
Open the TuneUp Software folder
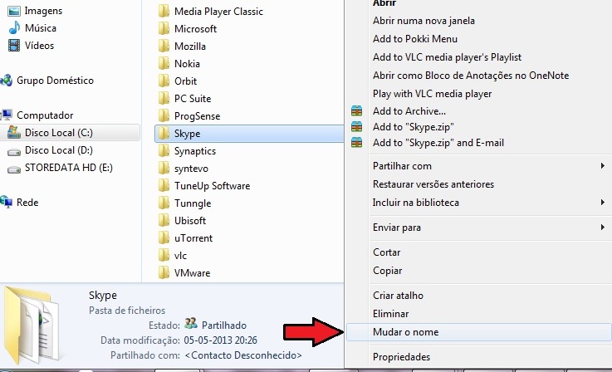pyautogui.click(x=212, y=186)
